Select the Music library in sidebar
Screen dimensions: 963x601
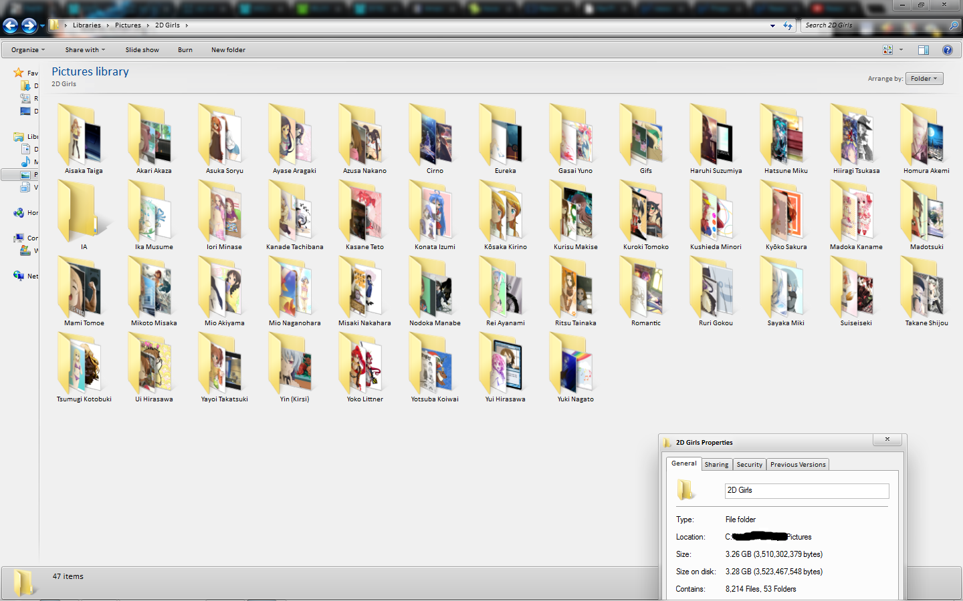29,162
